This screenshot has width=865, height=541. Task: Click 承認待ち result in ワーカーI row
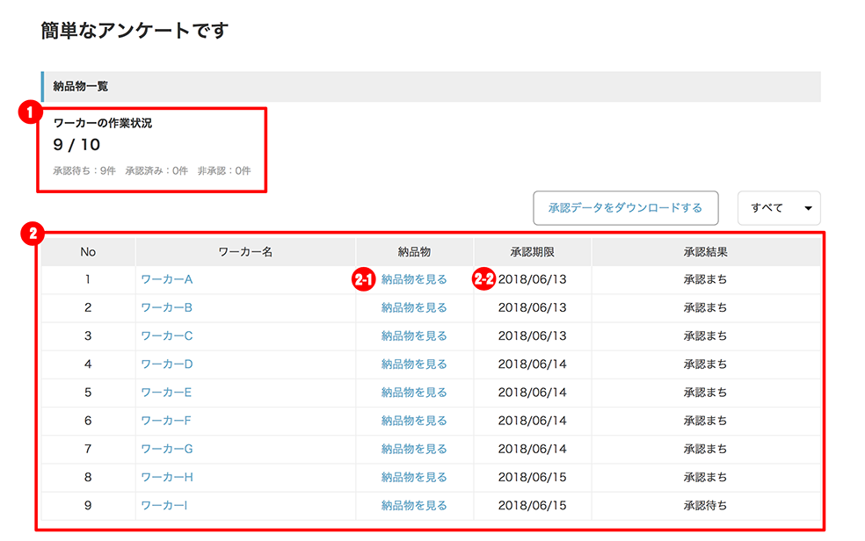706,506
